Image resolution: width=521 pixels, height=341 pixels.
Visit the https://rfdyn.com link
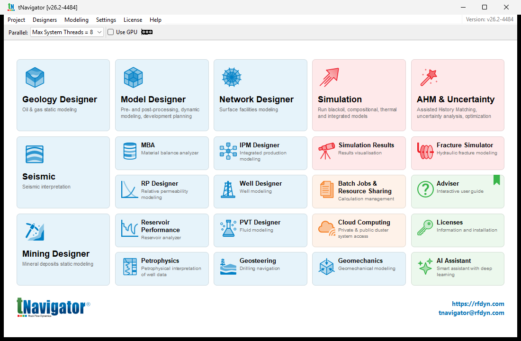478,304
